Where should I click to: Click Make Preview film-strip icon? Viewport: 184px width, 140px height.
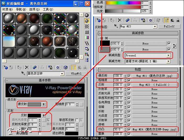tap(87, 43)
